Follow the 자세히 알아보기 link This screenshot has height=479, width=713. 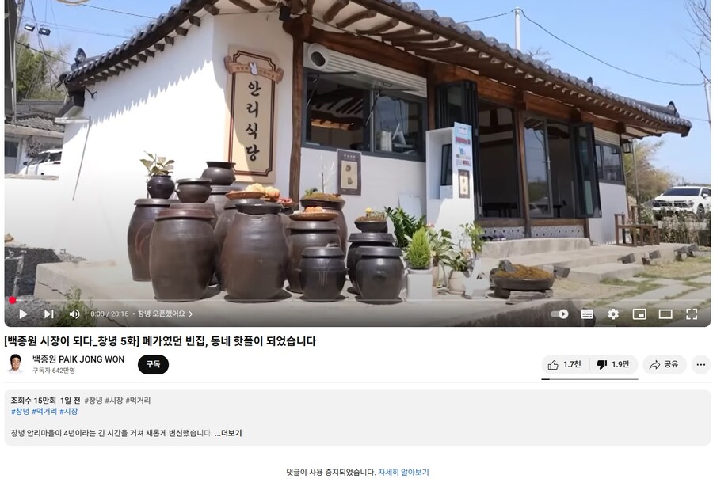pos(403,472)
